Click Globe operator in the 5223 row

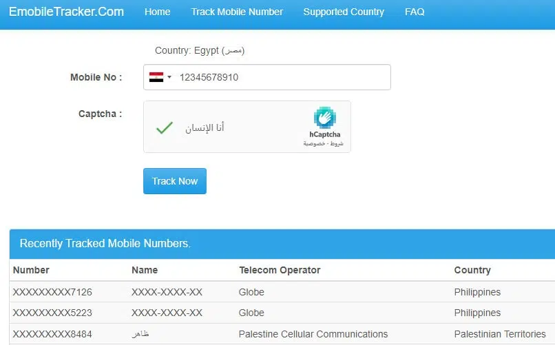[251, 313]
